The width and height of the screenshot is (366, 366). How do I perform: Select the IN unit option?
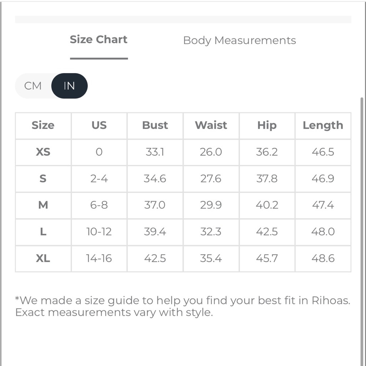pyautogui.click(x=69, y=86)
